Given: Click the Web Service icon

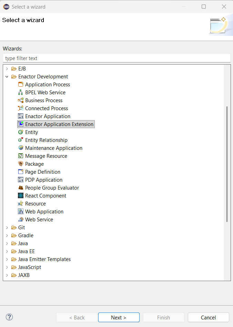Looking at the screenshot, I should [21, 219].
